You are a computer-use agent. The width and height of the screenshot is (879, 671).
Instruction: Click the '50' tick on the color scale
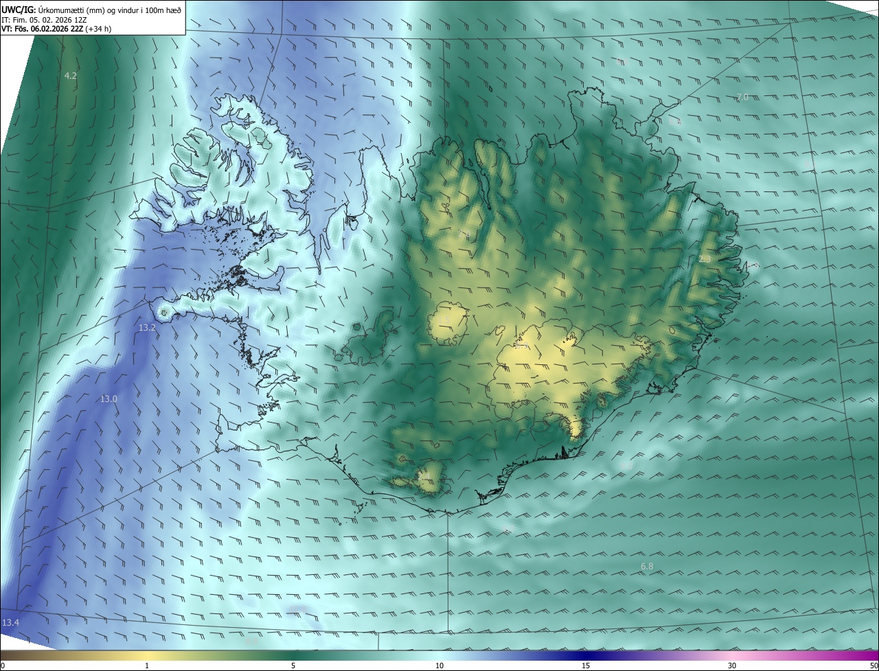(x=874, y=666)
